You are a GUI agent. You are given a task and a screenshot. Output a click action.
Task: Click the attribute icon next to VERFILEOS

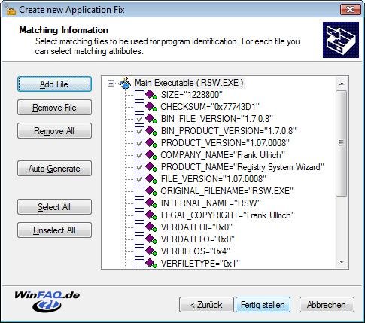[x=151, y=251]
